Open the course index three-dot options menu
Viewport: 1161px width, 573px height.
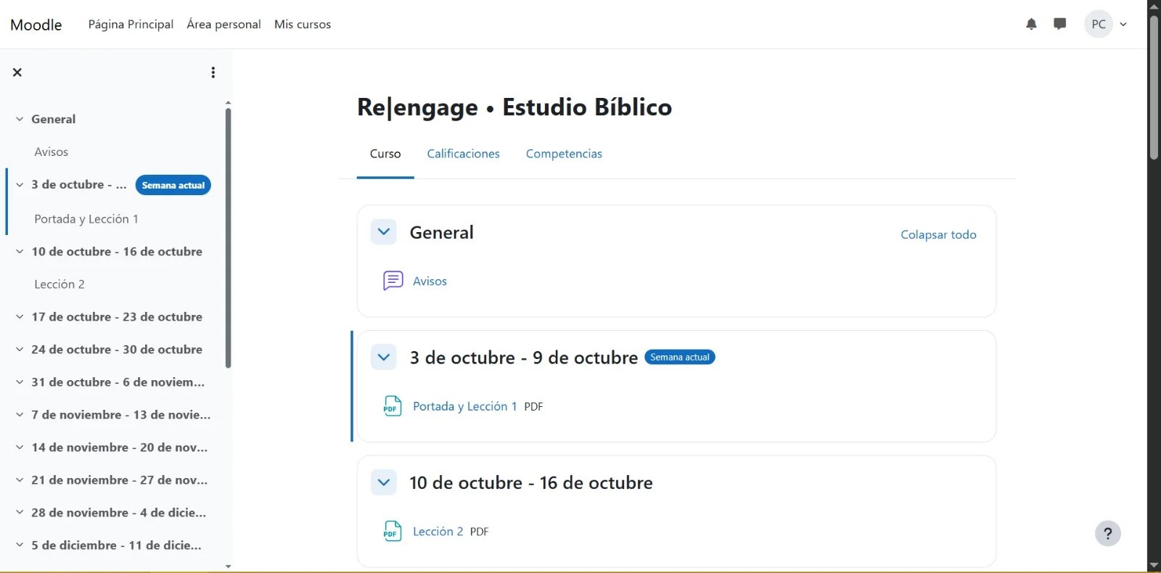[x=213, y=73]
